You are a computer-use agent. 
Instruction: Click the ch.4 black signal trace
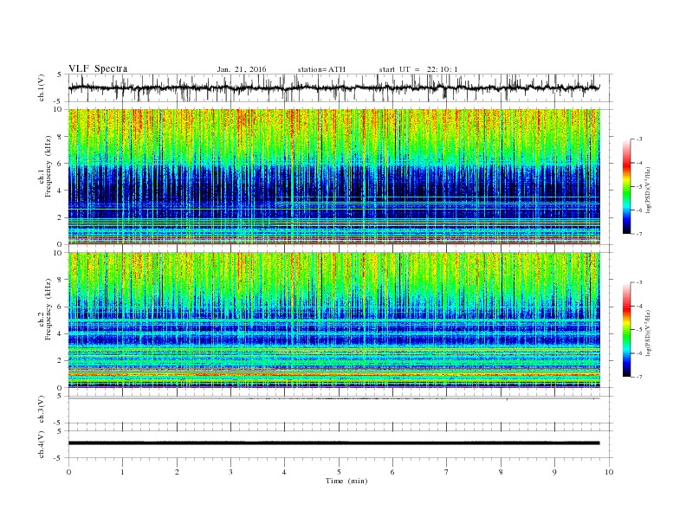coord(333,443)
